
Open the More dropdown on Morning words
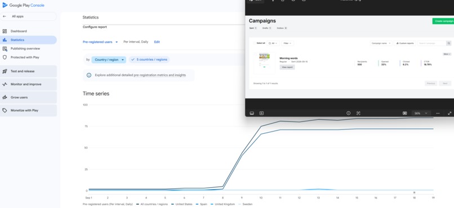click(447, 54)
